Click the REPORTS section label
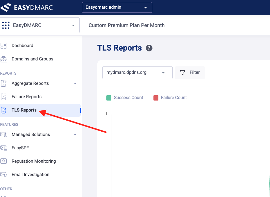Viewport: 270px width, 197px height. click(8, 73)
